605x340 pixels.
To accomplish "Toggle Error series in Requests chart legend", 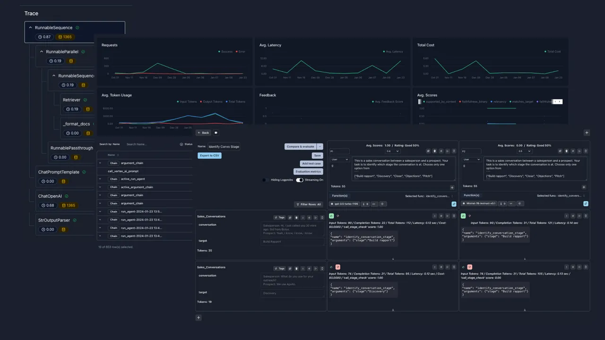I will 241,51.
